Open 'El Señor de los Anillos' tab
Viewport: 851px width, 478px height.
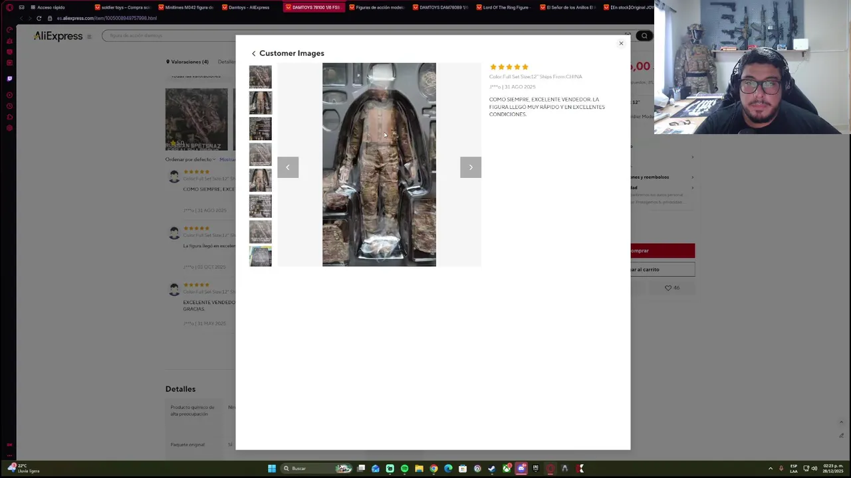(568, 7)
